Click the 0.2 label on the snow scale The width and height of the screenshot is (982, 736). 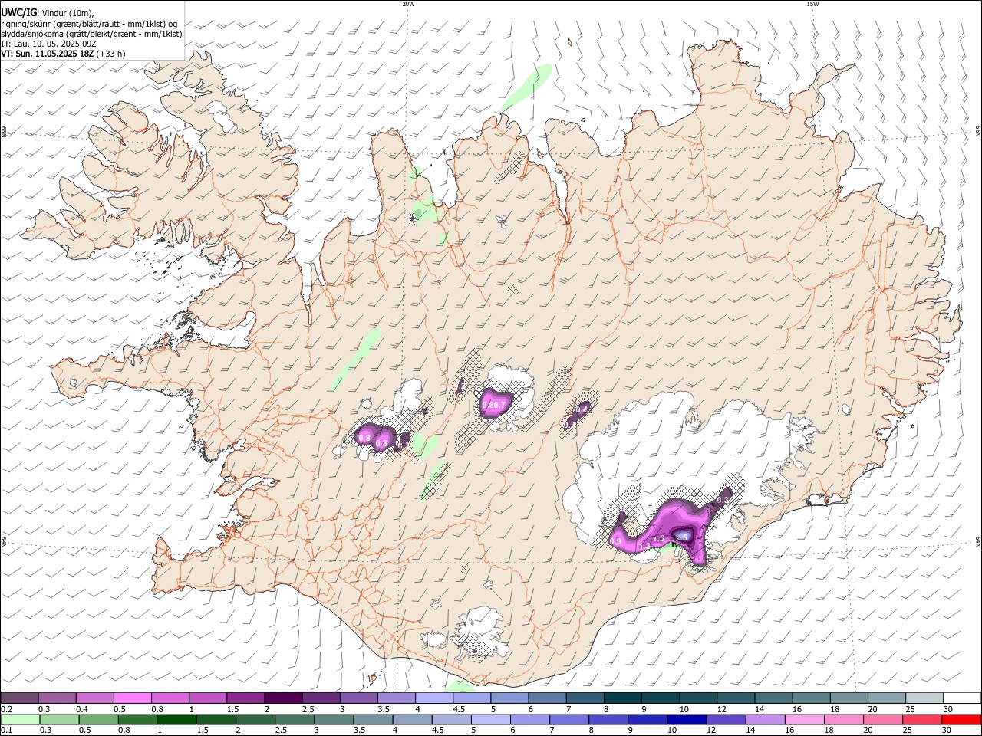(x=5, y=709)
